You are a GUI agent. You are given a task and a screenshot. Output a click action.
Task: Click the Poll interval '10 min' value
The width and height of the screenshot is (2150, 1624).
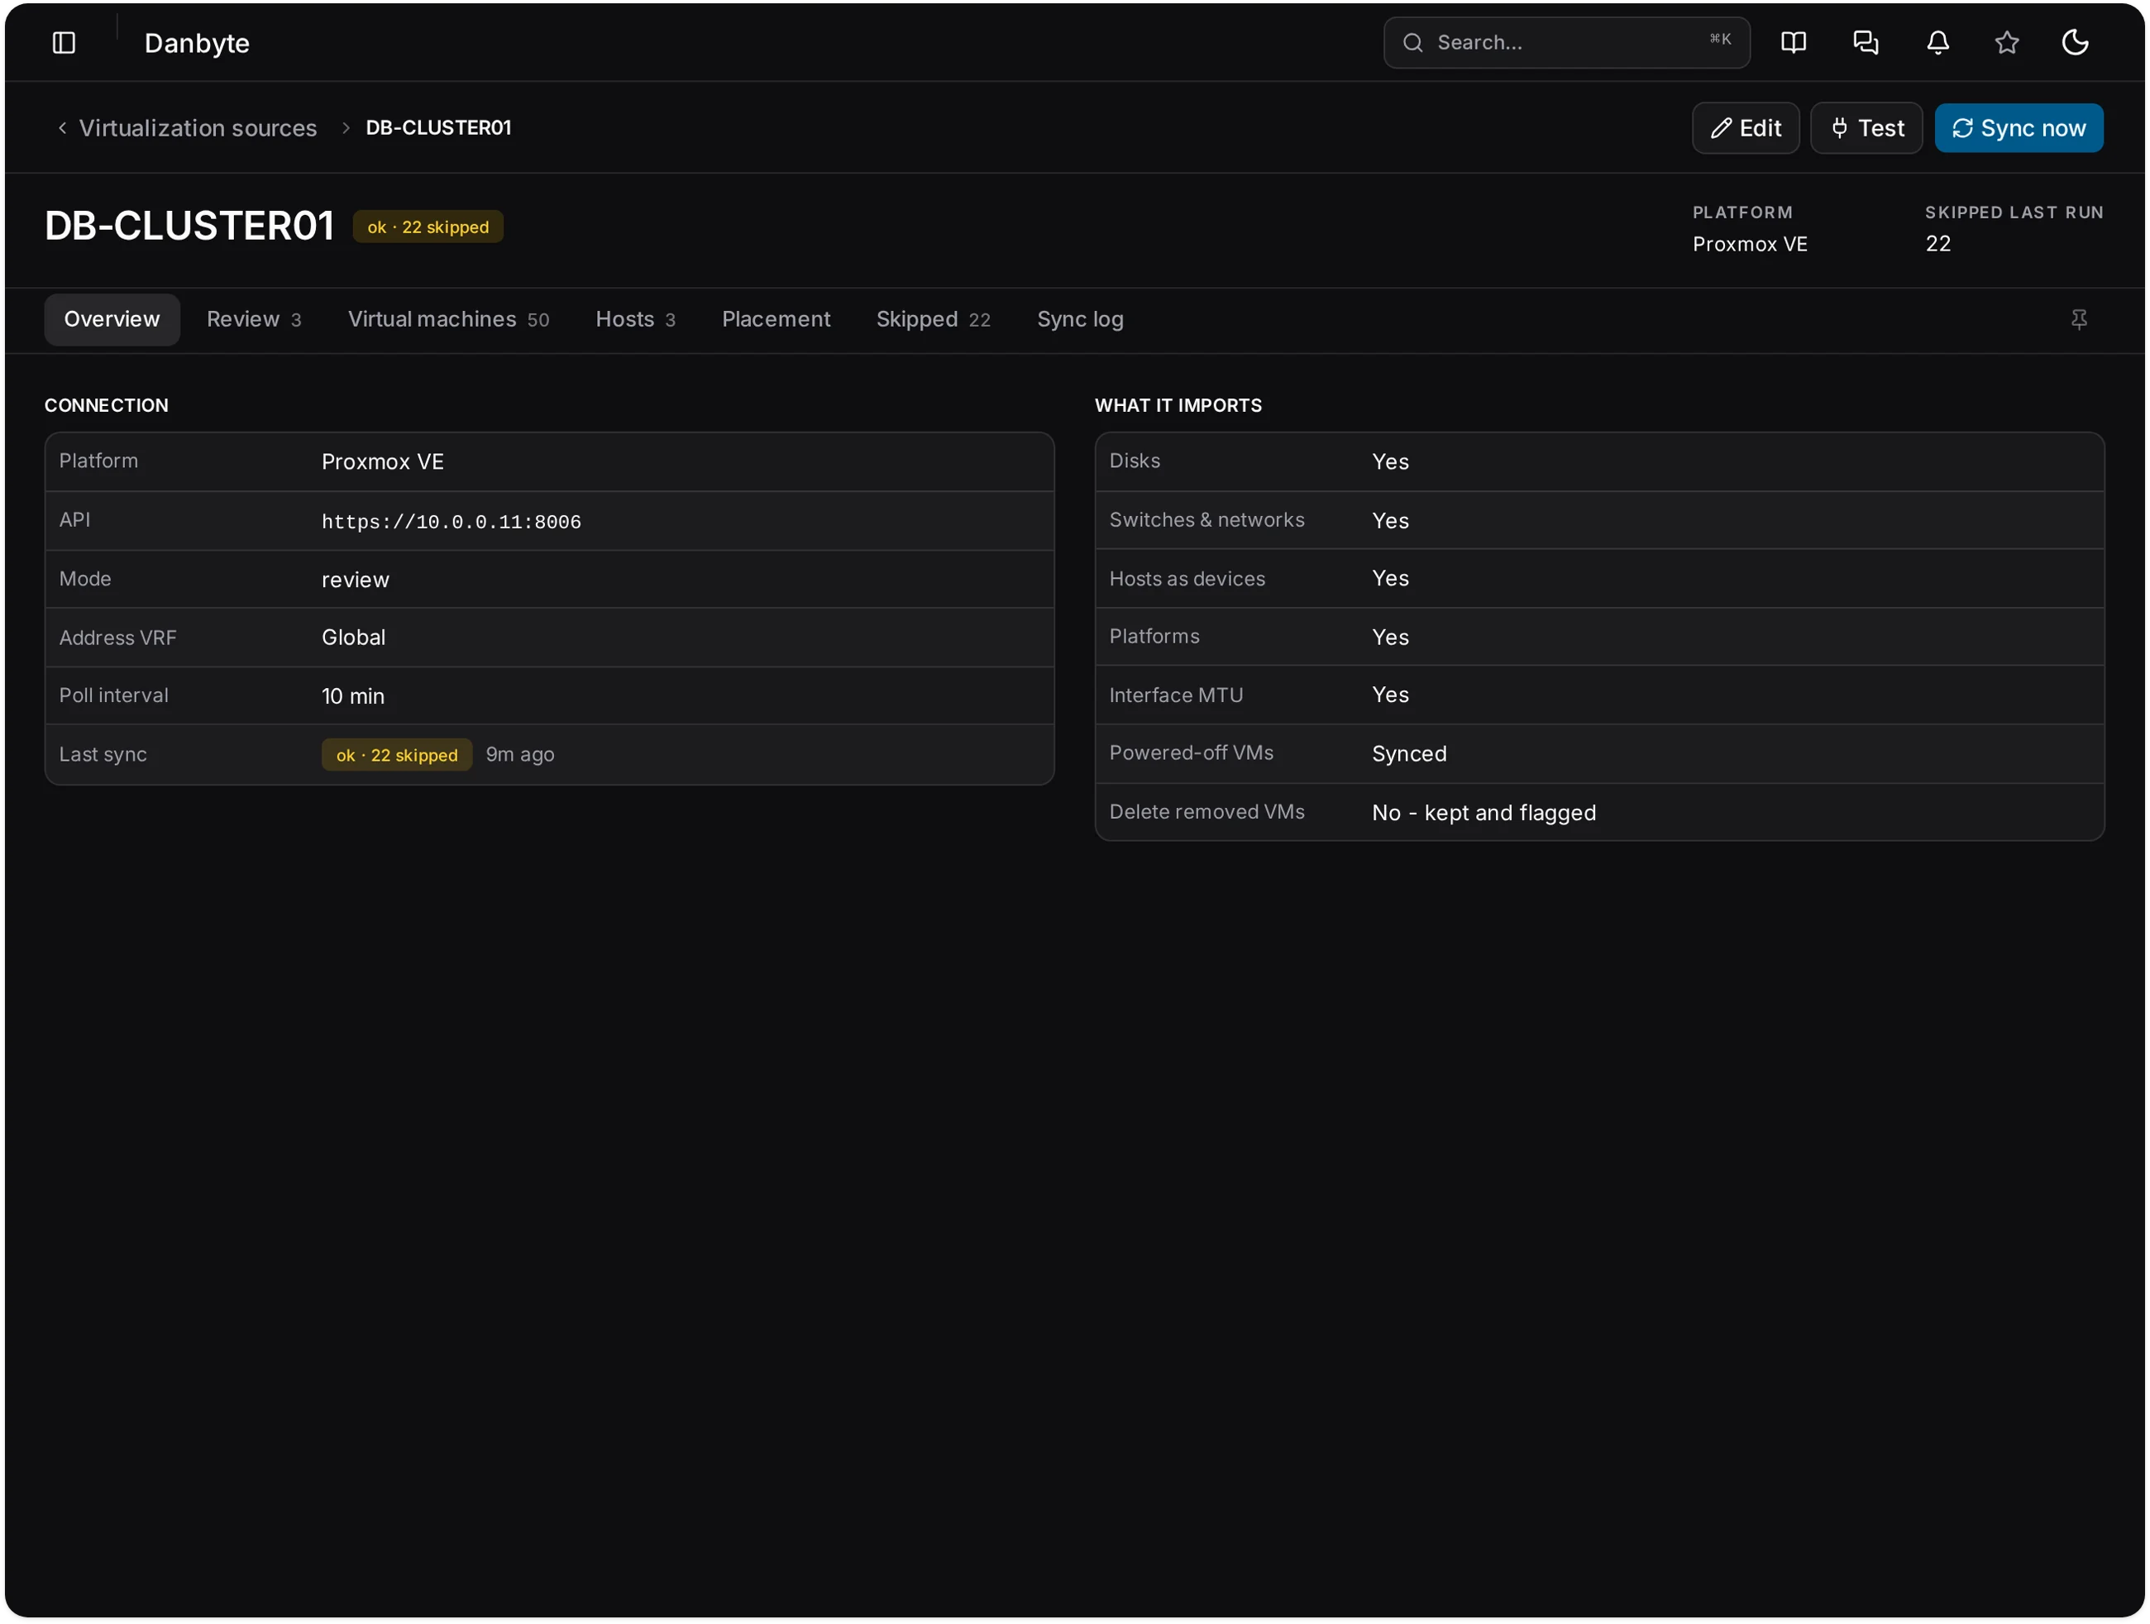click(353, 697)
